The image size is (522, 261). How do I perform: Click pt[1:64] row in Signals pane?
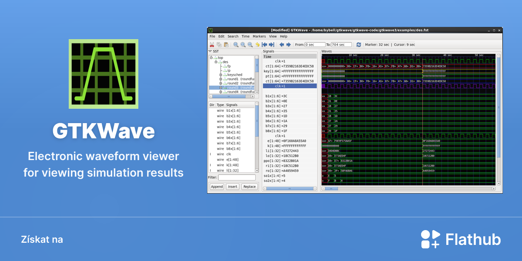pos(290,76)
